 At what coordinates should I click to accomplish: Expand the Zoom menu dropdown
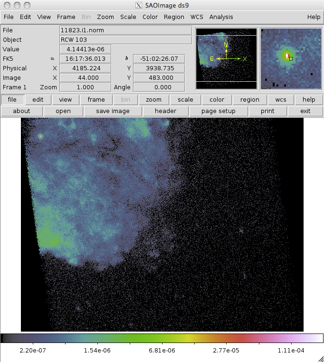pyautogui.click(x=105, y=17)
